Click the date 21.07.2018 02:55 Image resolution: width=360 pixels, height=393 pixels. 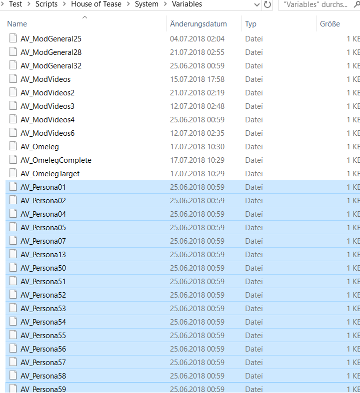click(197, 52)
